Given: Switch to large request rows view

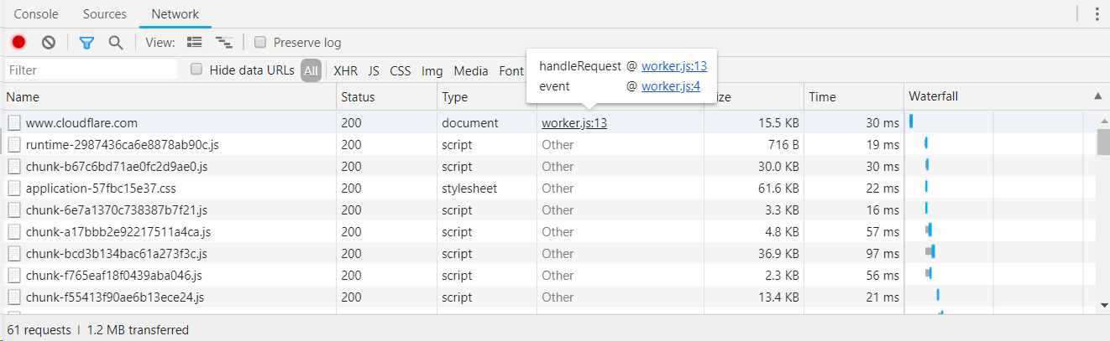Looking at the screenshot, I should coord(195,42).
